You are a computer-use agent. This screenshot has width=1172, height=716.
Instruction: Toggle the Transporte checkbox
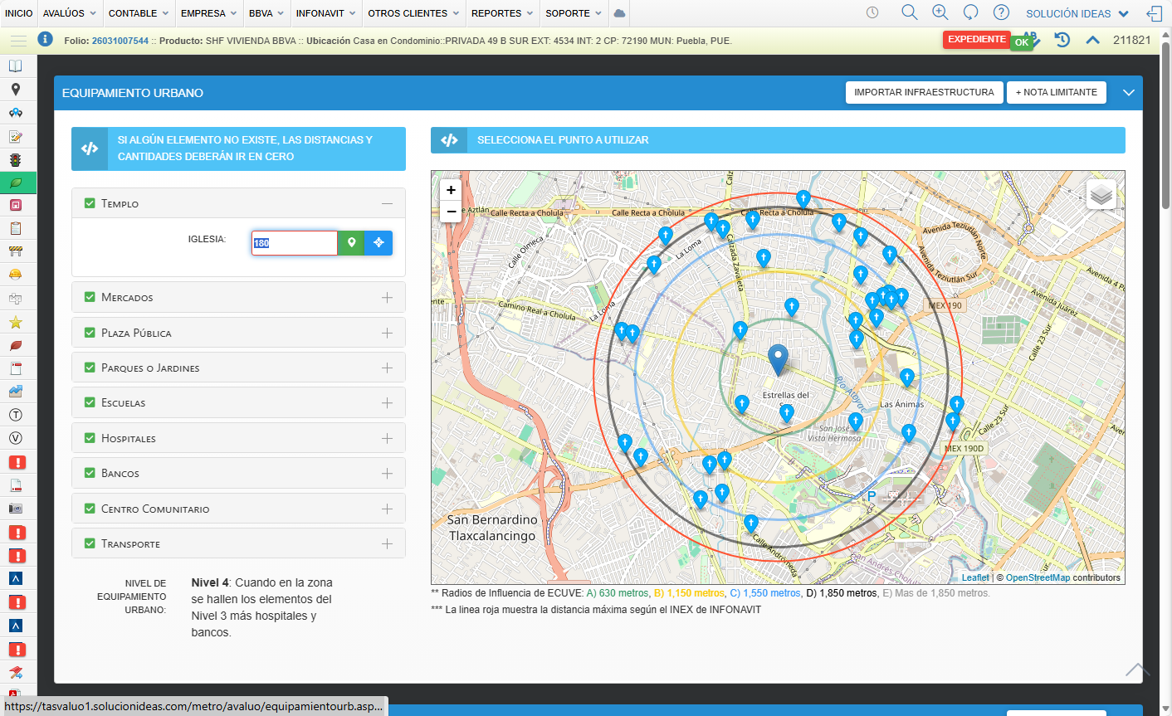pyautogui.click(x=90, y=543)
